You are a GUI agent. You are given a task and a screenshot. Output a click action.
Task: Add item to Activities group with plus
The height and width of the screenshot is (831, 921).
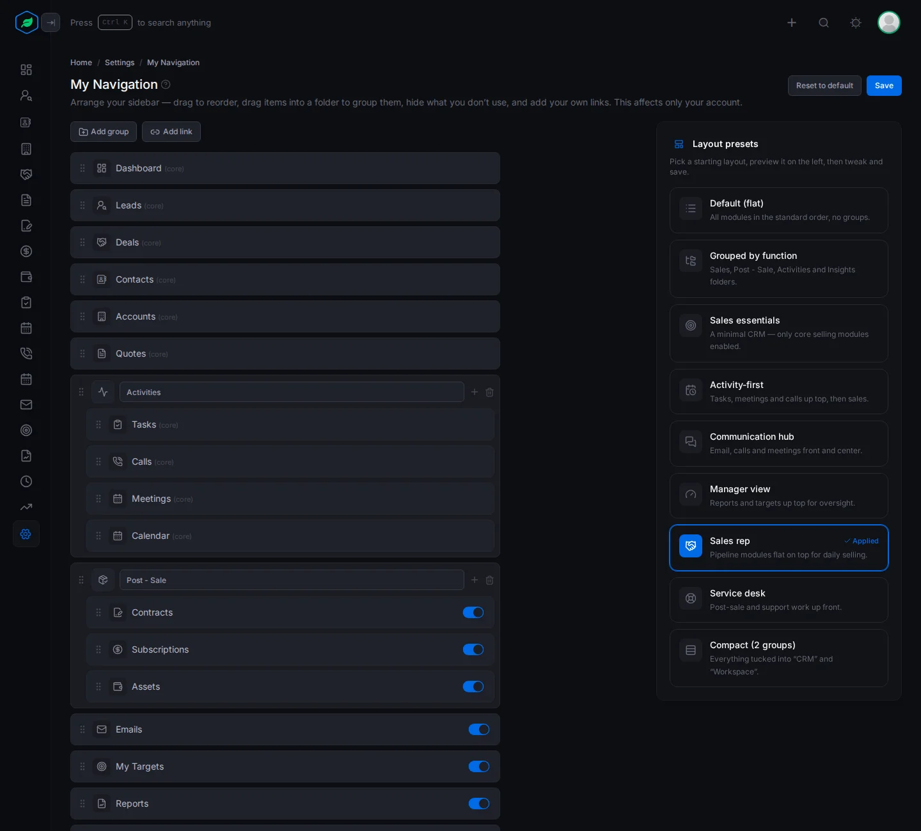pyautogui.click(x=475, y=392)
